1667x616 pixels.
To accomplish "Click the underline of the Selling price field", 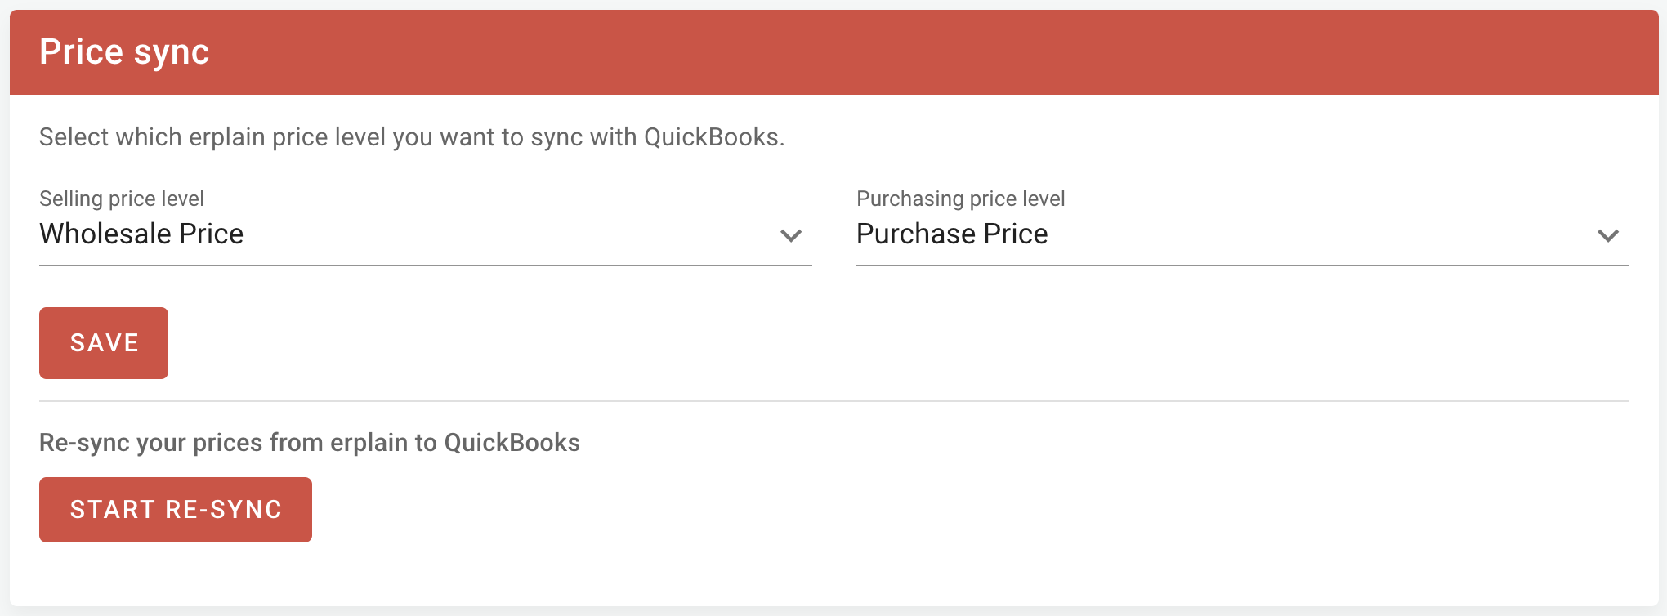I will pos(425,266).
